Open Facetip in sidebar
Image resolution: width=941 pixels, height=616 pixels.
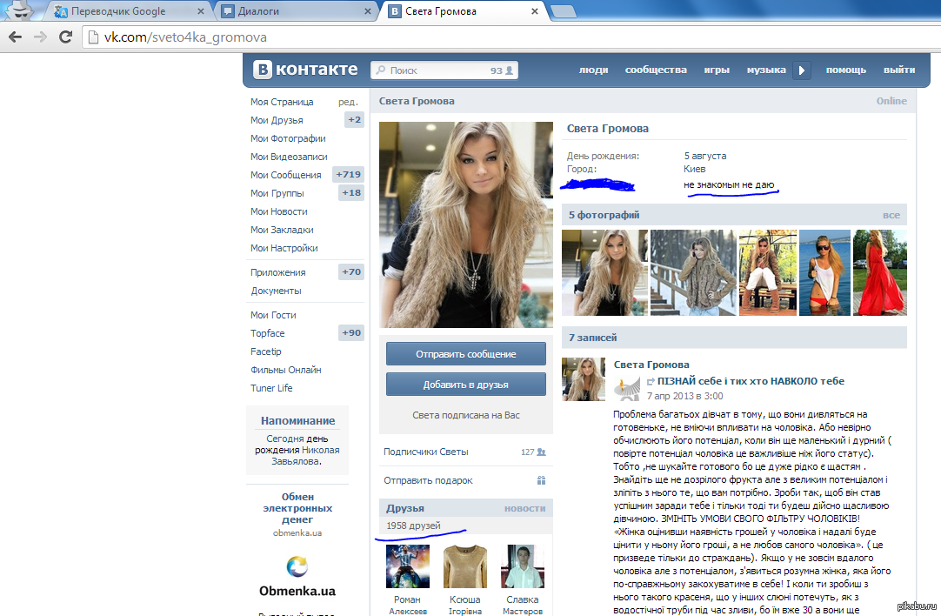pos(266,352)
